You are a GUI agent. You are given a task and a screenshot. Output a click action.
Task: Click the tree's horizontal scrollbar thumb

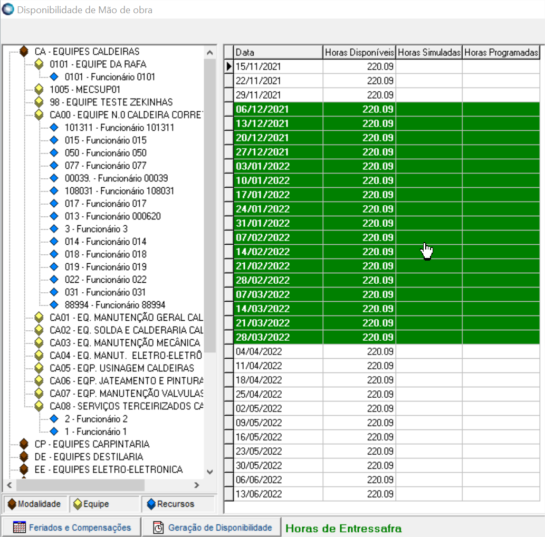[80, 485]
